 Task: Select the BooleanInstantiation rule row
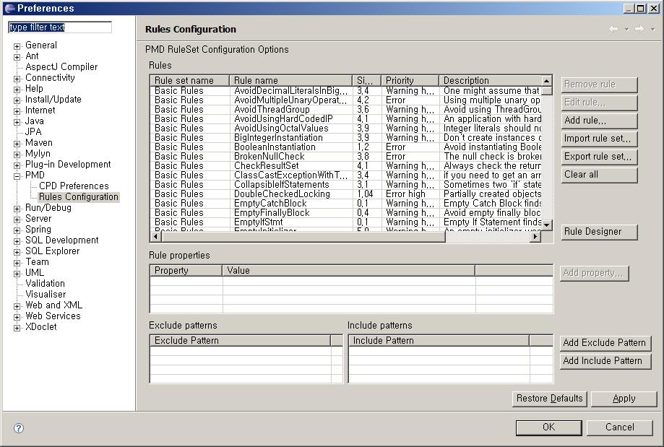[x=345, y=147]
